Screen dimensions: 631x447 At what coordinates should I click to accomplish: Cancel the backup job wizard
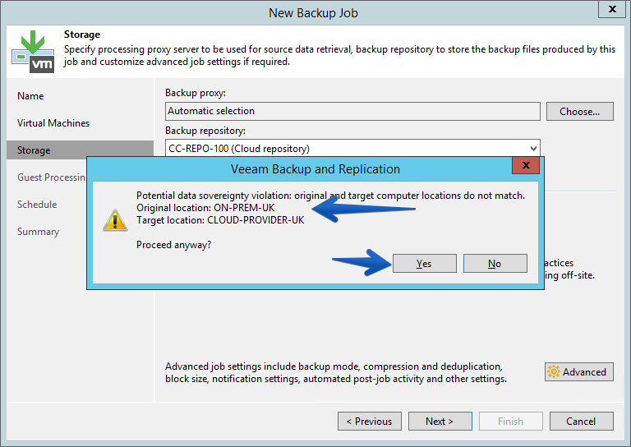point(581,421)
